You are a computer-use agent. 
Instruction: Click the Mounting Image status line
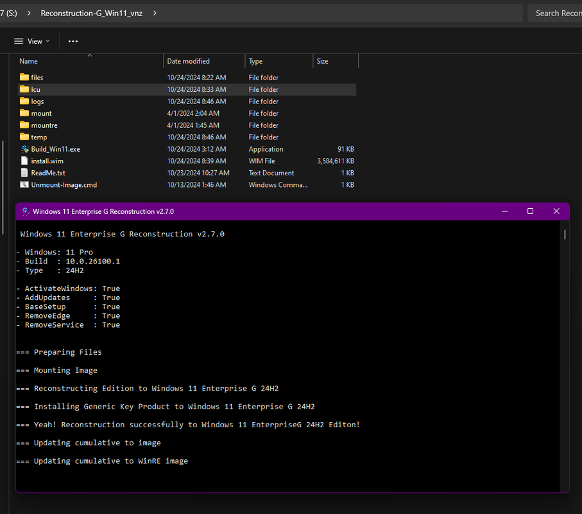(x=57, y=370)
